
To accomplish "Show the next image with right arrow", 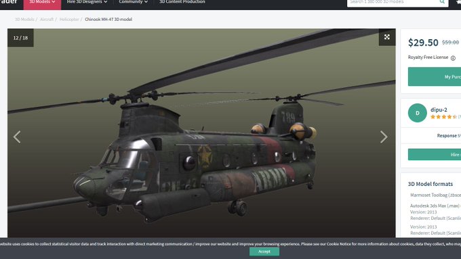I will [x=384, y=137].
